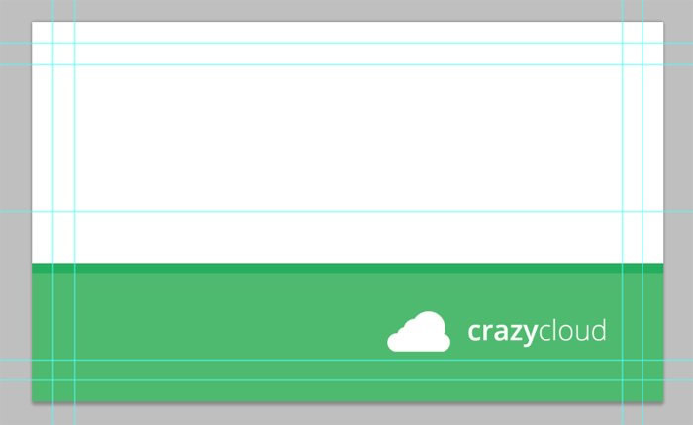The image size is (693, 425).
Task: Select the topmost horizontal cyan guide
Action: [346, 43]
